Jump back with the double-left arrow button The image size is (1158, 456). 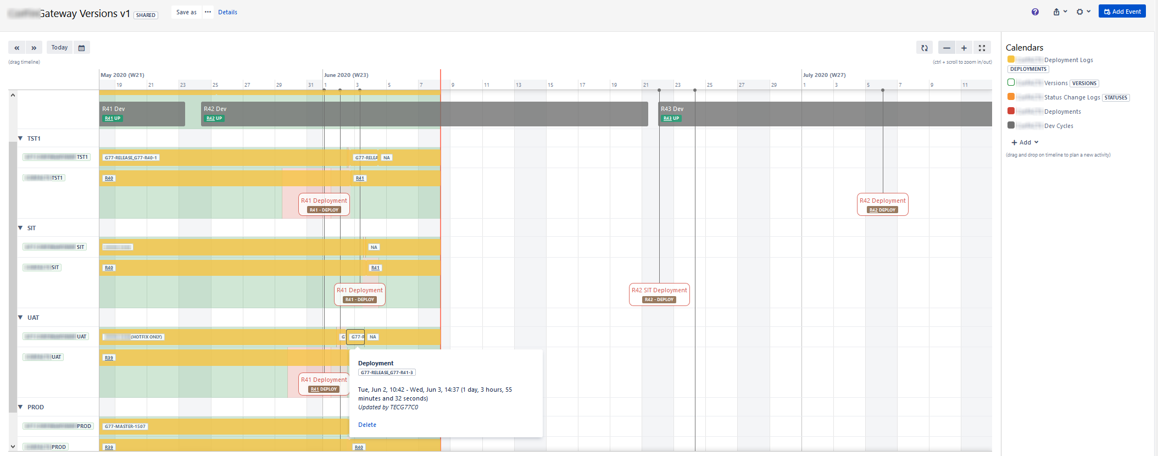(17, 48)
